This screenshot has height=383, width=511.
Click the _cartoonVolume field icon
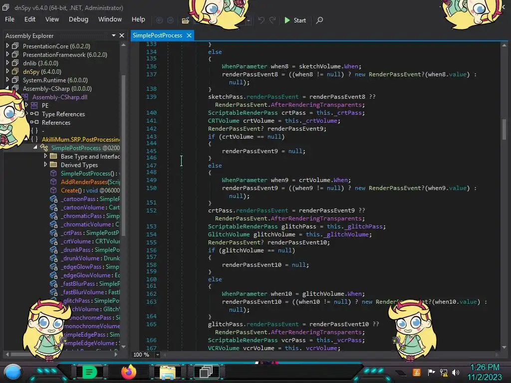53,207
